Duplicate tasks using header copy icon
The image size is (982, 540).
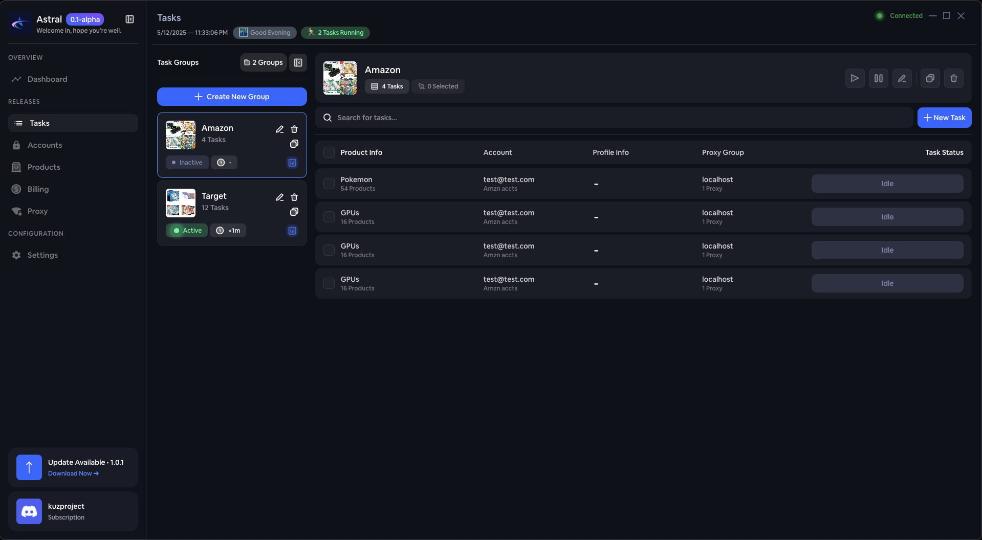click(x=930, y=78)
